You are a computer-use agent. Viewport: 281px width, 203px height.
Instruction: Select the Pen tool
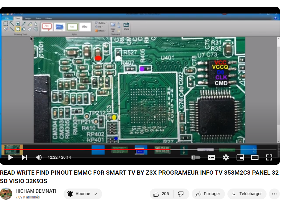24,24
